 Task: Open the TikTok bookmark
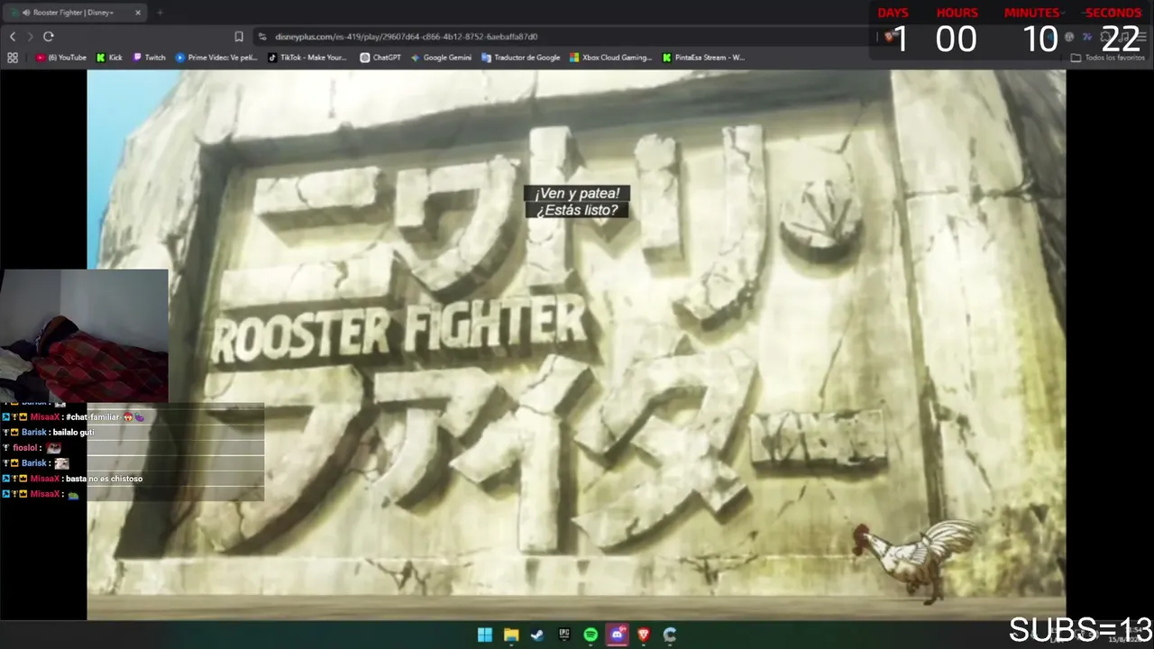307,58
